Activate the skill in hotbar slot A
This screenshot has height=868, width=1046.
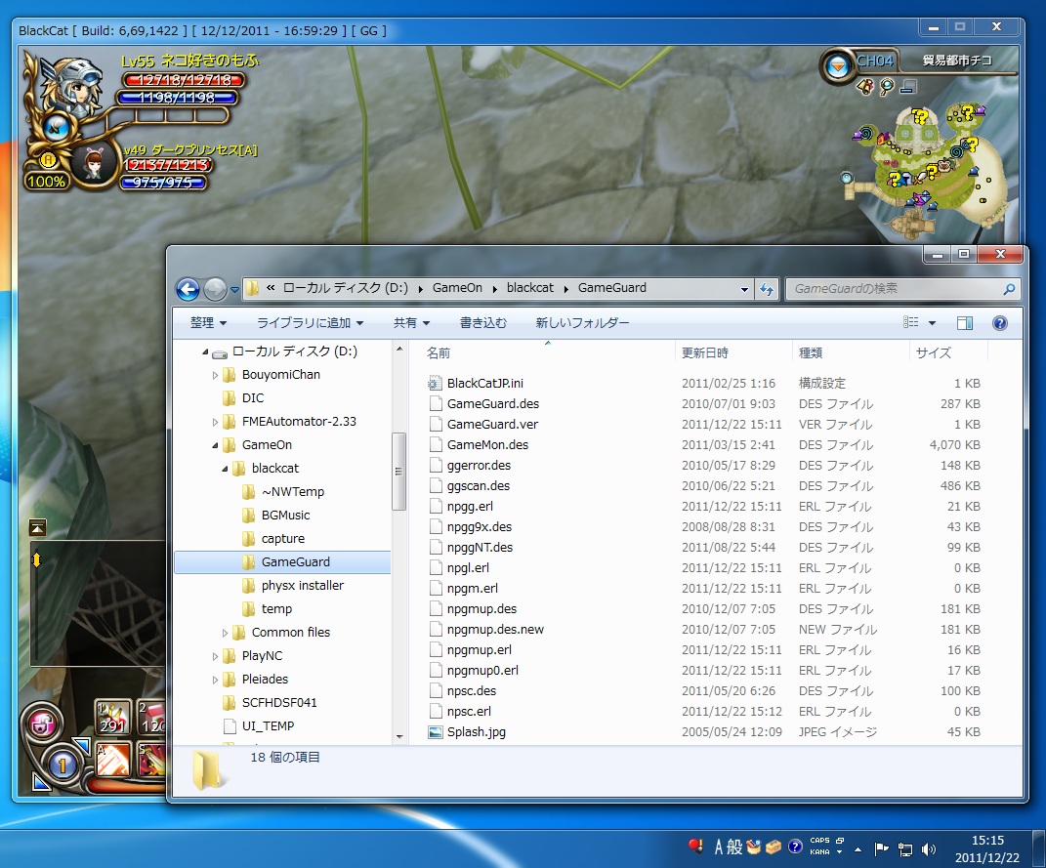pos(114,761)
